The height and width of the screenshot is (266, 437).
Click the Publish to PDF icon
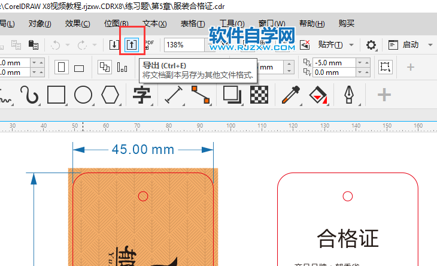149,45
